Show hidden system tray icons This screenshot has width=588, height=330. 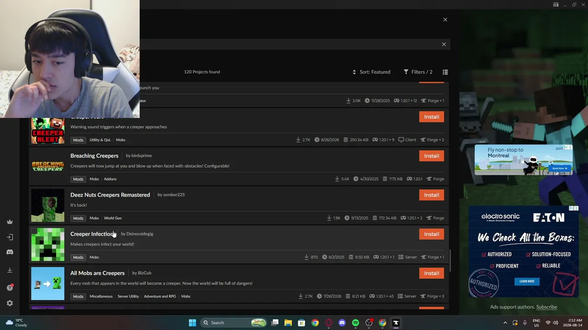point(505,323)
